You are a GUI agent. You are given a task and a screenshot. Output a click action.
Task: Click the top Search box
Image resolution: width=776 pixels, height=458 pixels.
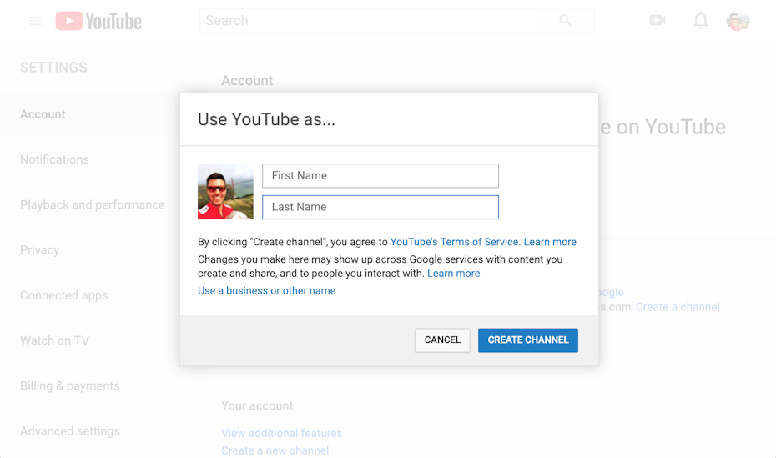(x=367, y=21)
